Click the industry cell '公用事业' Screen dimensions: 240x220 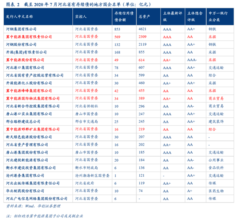(x=216, y=160)
